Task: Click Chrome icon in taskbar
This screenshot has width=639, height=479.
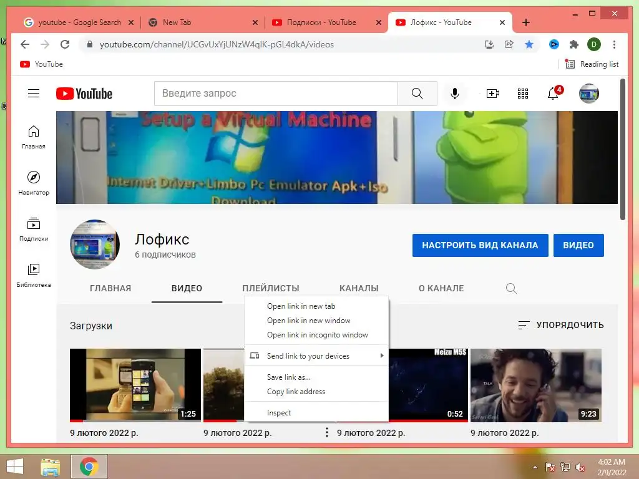Action: (89, 467)
